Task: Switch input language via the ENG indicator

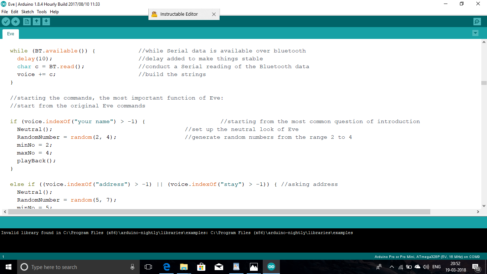Action: [436, 267]
